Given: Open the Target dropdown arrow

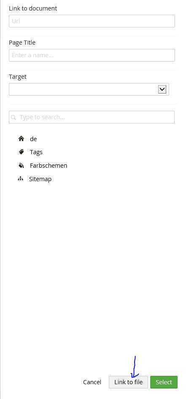Looking at the screenshot, I should coord(162,89).
